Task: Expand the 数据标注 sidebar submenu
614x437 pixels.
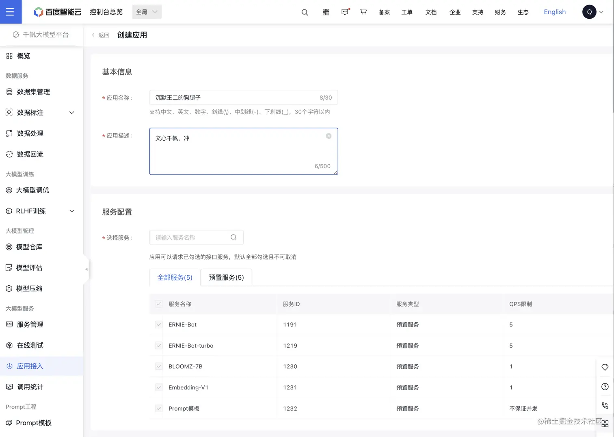Action: tap(72, 113)
